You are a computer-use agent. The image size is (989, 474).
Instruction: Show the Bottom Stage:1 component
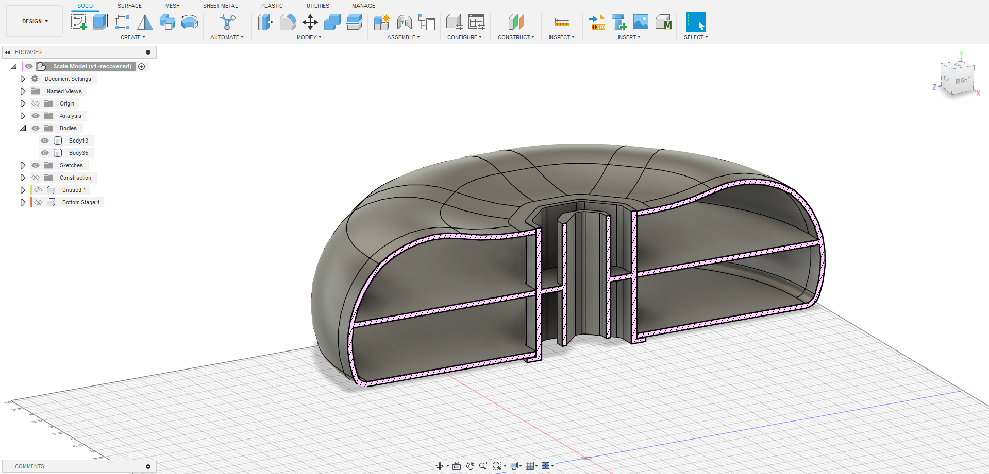pos(38,202)
